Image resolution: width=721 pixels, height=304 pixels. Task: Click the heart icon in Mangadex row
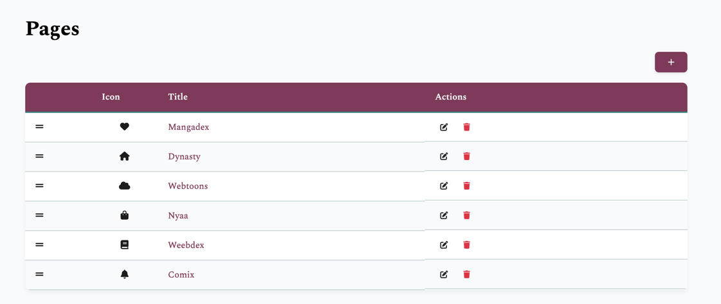[x=125, y=127]
